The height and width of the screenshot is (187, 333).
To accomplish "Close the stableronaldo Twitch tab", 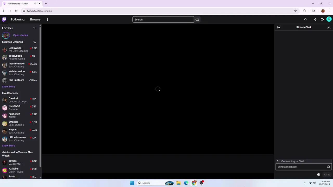I will pyautogui.click(x=40, y=4).
